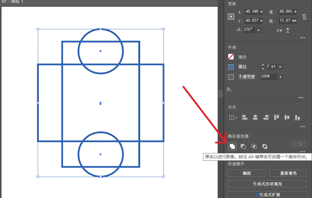Open more Transform options ellipsis
The image size is (312, 198).
[303, 38]
